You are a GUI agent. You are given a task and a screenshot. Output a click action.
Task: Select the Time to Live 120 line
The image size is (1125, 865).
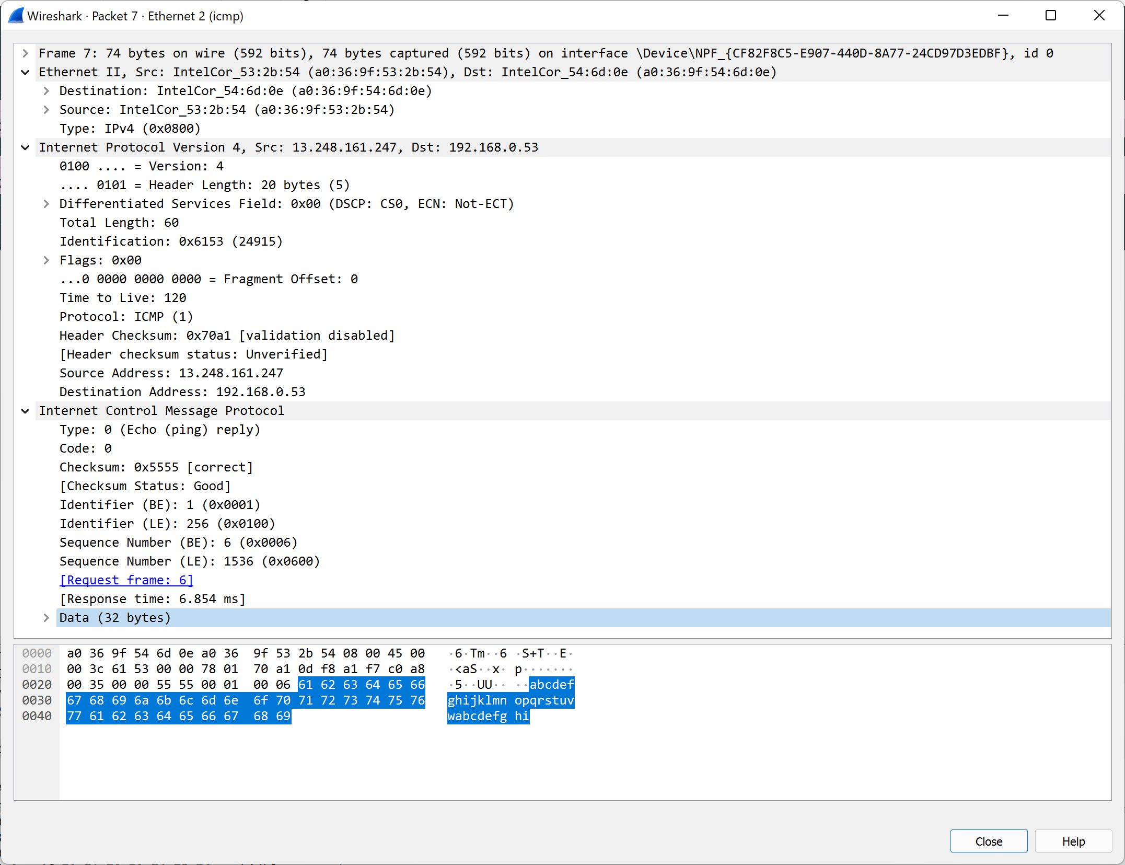(122, 297)
